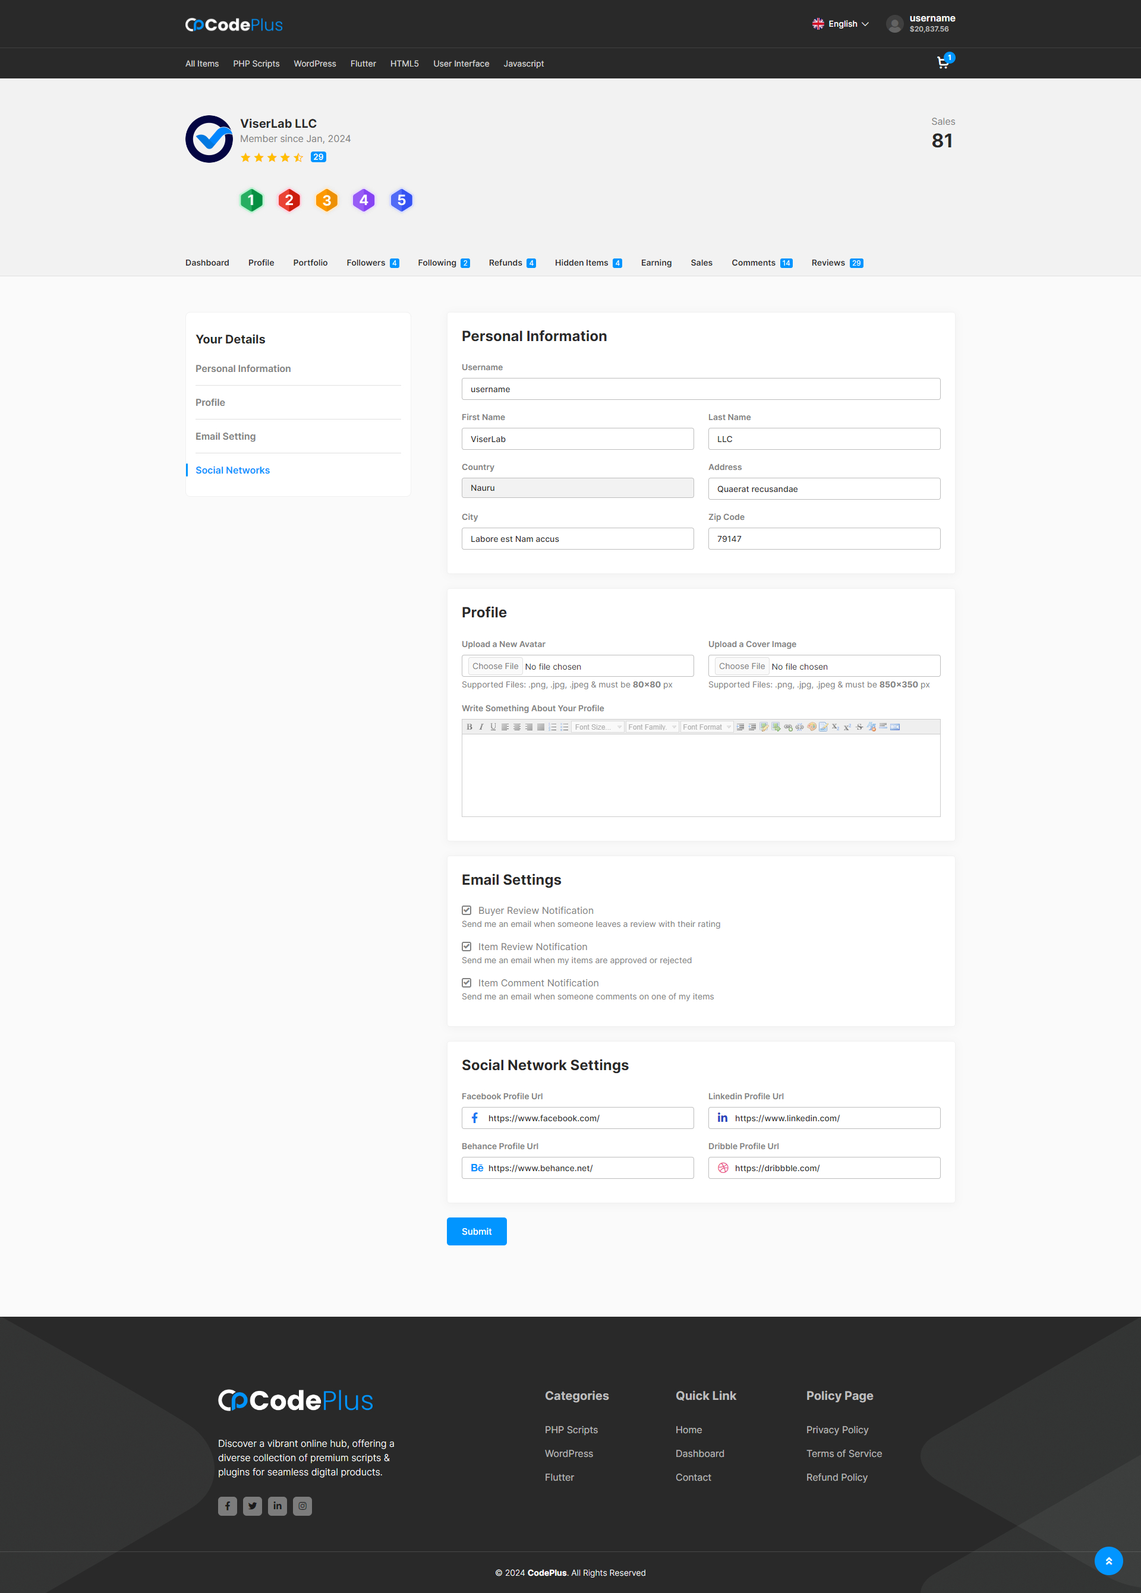1141x1593 pixels.
Task: Toggle Item Review Notification checkbox
Action: [x=467, y=947]
